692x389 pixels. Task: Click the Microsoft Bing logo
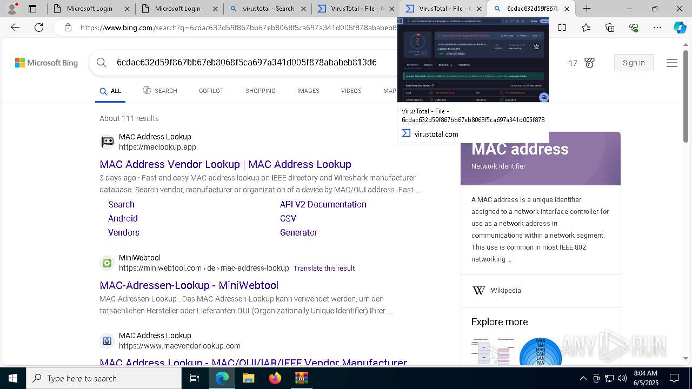tap(46, 63)
